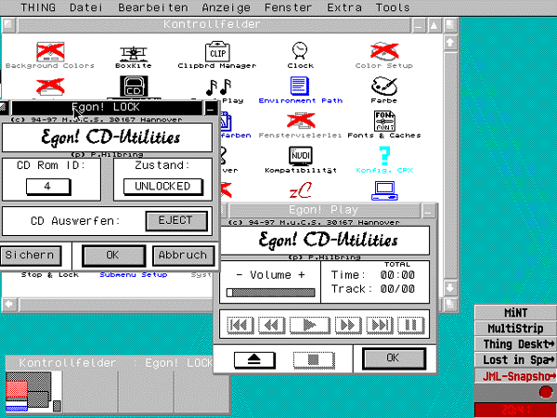Image resolution: width=557 pixels, height=418 pixels.
Task: Adjust the Volume slider bar
Action: [270, 292]
